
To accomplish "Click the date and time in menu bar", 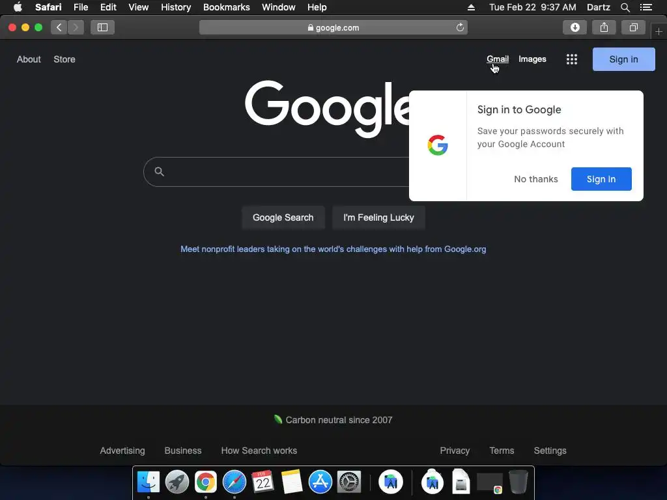I will tap(533, 7).
